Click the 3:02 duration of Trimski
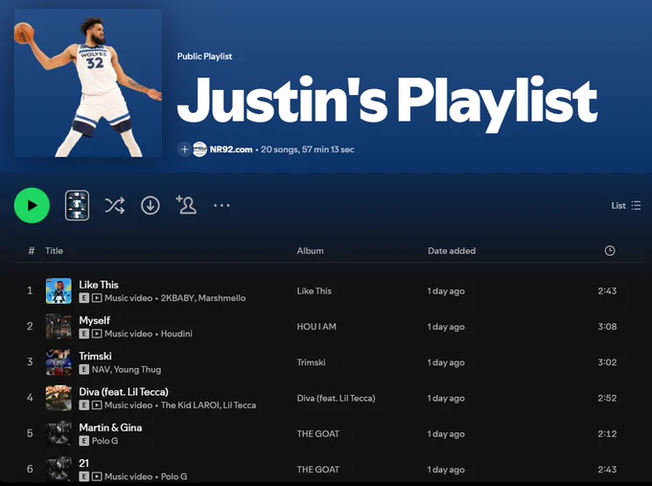 [x=607, y=362]
